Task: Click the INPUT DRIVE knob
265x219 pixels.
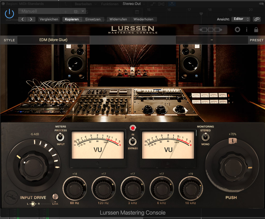Action: [33, 166]
